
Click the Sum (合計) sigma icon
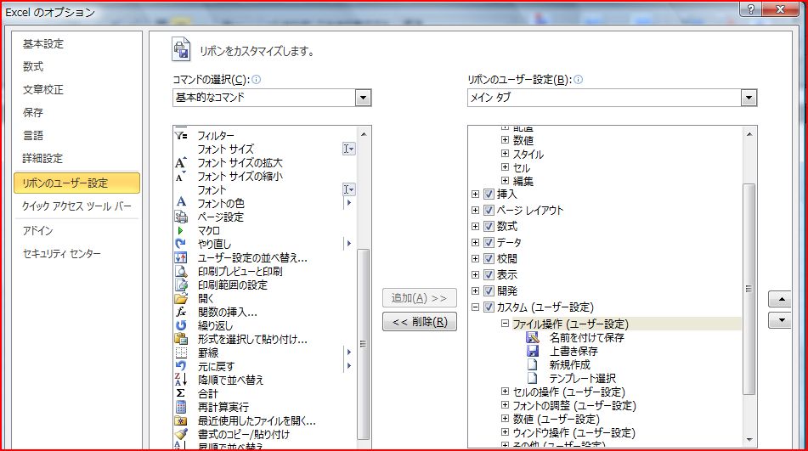pos(181,393)
